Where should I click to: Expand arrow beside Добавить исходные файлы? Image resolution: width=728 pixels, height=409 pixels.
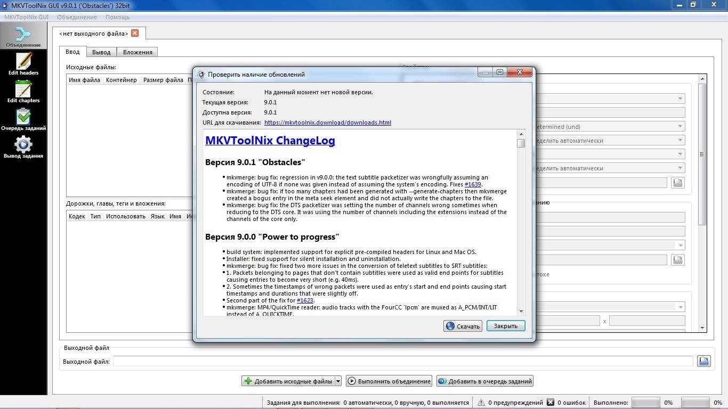click(338, 381)
